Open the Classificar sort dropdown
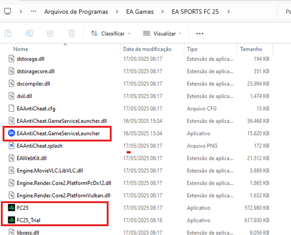 click(x=111, y=34)
